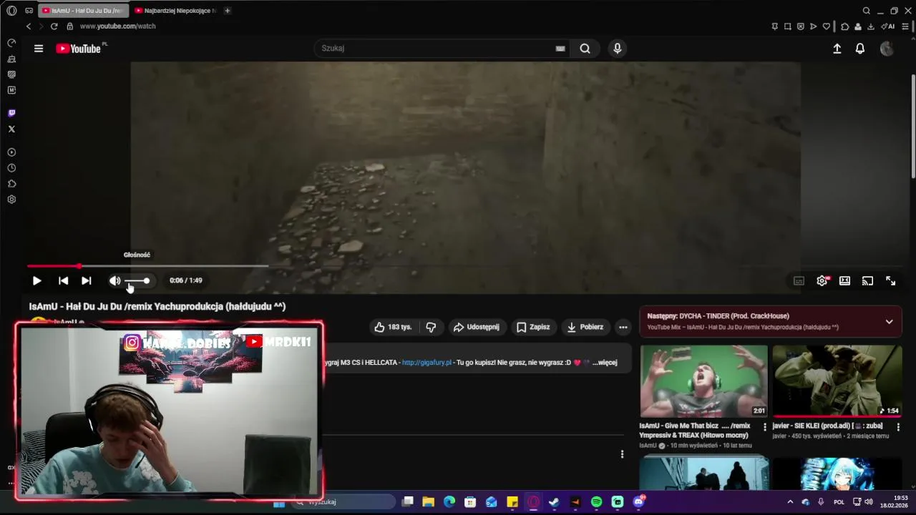
Task: Open Twitch in the browser sidebar
Action: [11, 113]
